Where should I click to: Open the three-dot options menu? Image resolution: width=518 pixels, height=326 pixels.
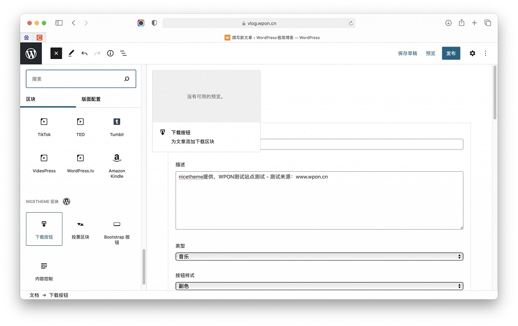point(485,53)
